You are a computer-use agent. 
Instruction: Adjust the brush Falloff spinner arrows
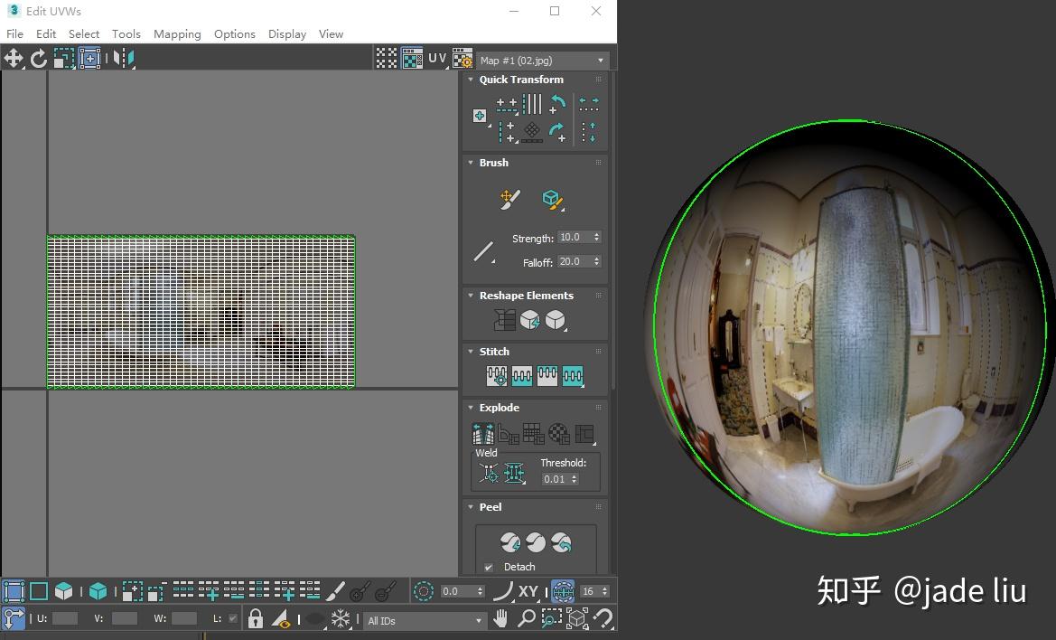597,261
